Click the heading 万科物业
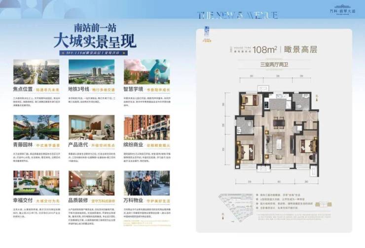365x248 pixels. coord(133,201)
